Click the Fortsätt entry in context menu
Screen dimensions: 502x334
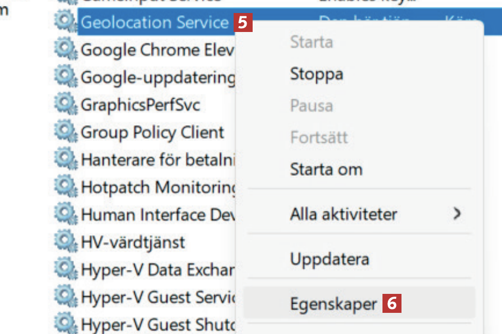pos(319,137)
